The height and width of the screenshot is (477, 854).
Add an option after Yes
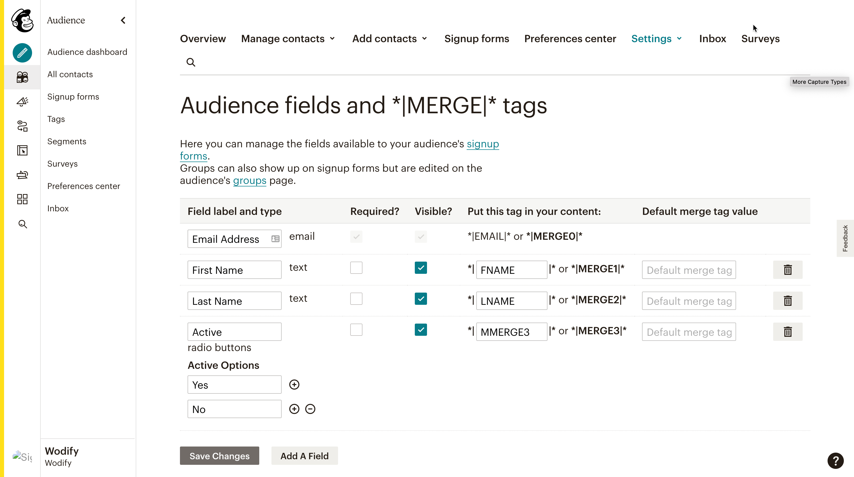294,385
